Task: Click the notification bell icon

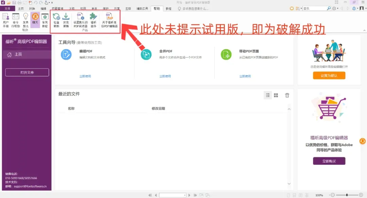Action: 354,8
